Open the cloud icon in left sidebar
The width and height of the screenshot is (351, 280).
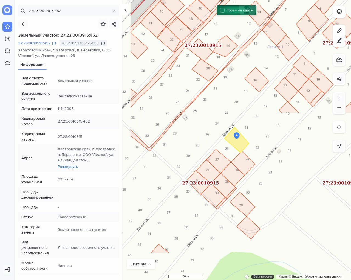[x=7, y=63]
